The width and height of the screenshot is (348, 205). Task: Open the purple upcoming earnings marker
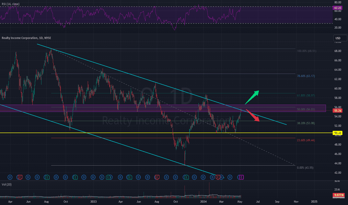[241, 177]
